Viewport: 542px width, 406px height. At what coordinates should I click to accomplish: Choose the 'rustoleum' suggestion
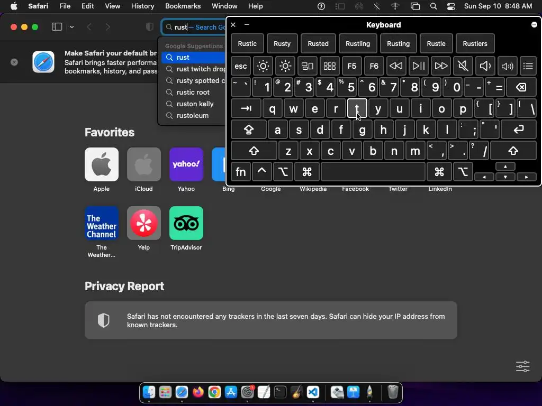click(x=194, y=116)
